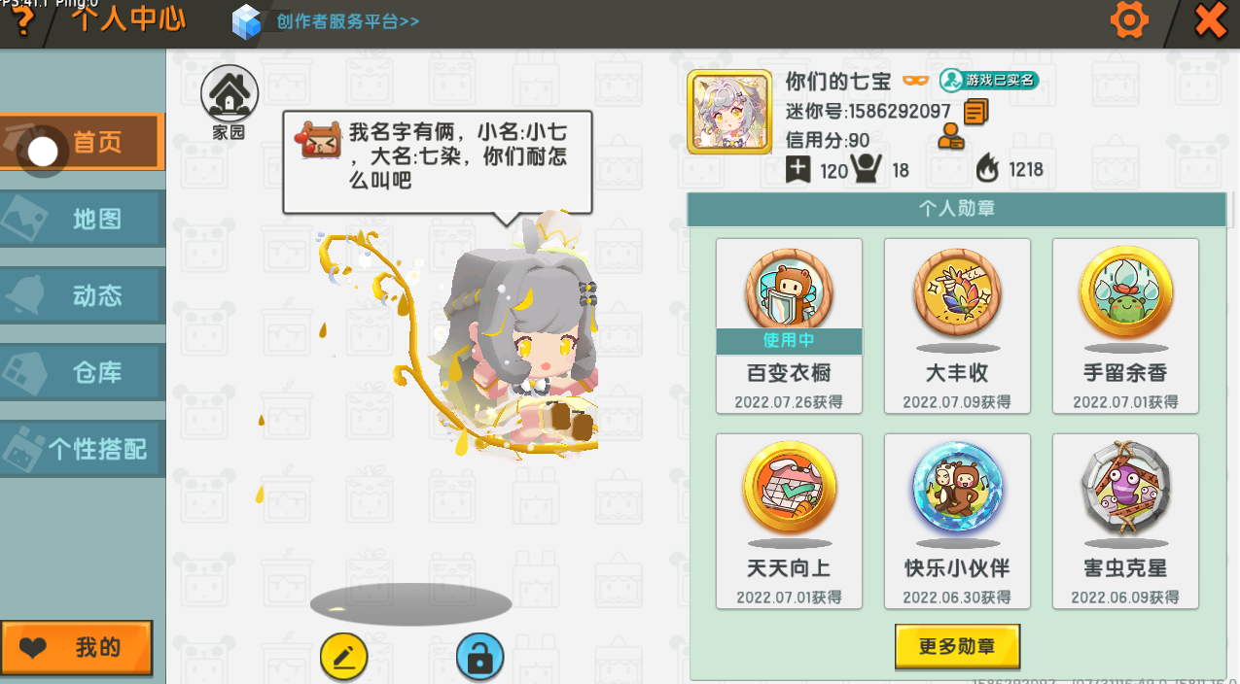Select the 大丰收 medal
This screenshot has height=684, width=1240.
click(x=957, y=326)
